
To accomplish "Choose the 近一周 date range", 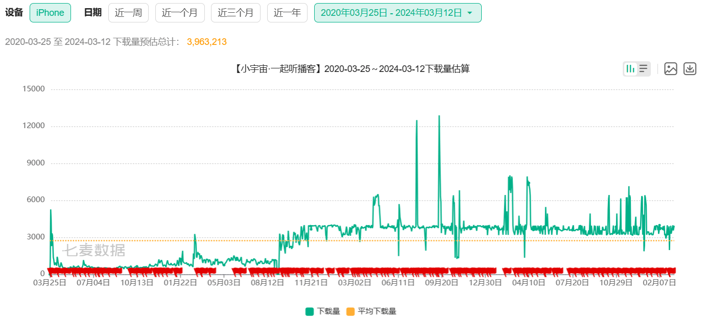I will click(128, 13).
